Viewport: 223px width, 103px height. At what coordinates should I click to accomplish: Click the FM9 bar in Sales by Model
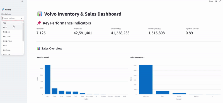point(83,94)
